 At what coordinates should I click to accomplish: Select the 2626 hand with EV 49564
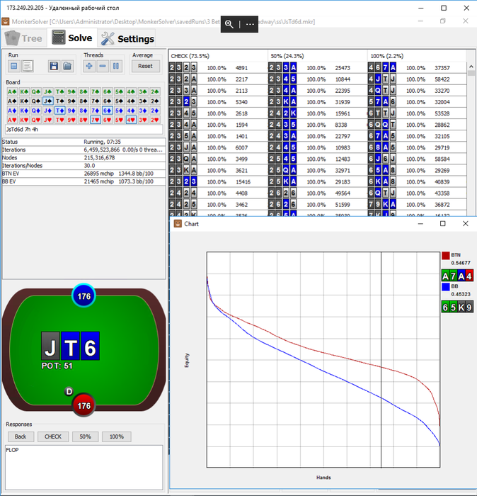(318, 193)
